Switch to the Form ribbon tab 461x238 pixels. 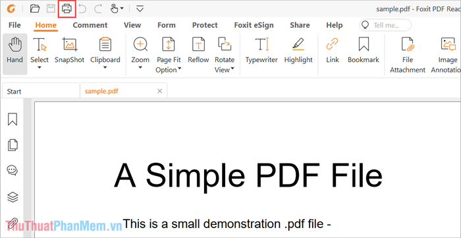tap(167, 25)
